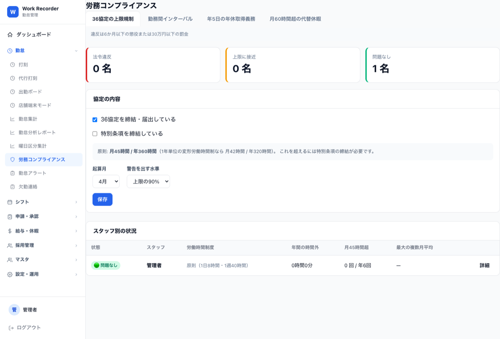Click the people icon beside 採用管理

click(10, 245)
